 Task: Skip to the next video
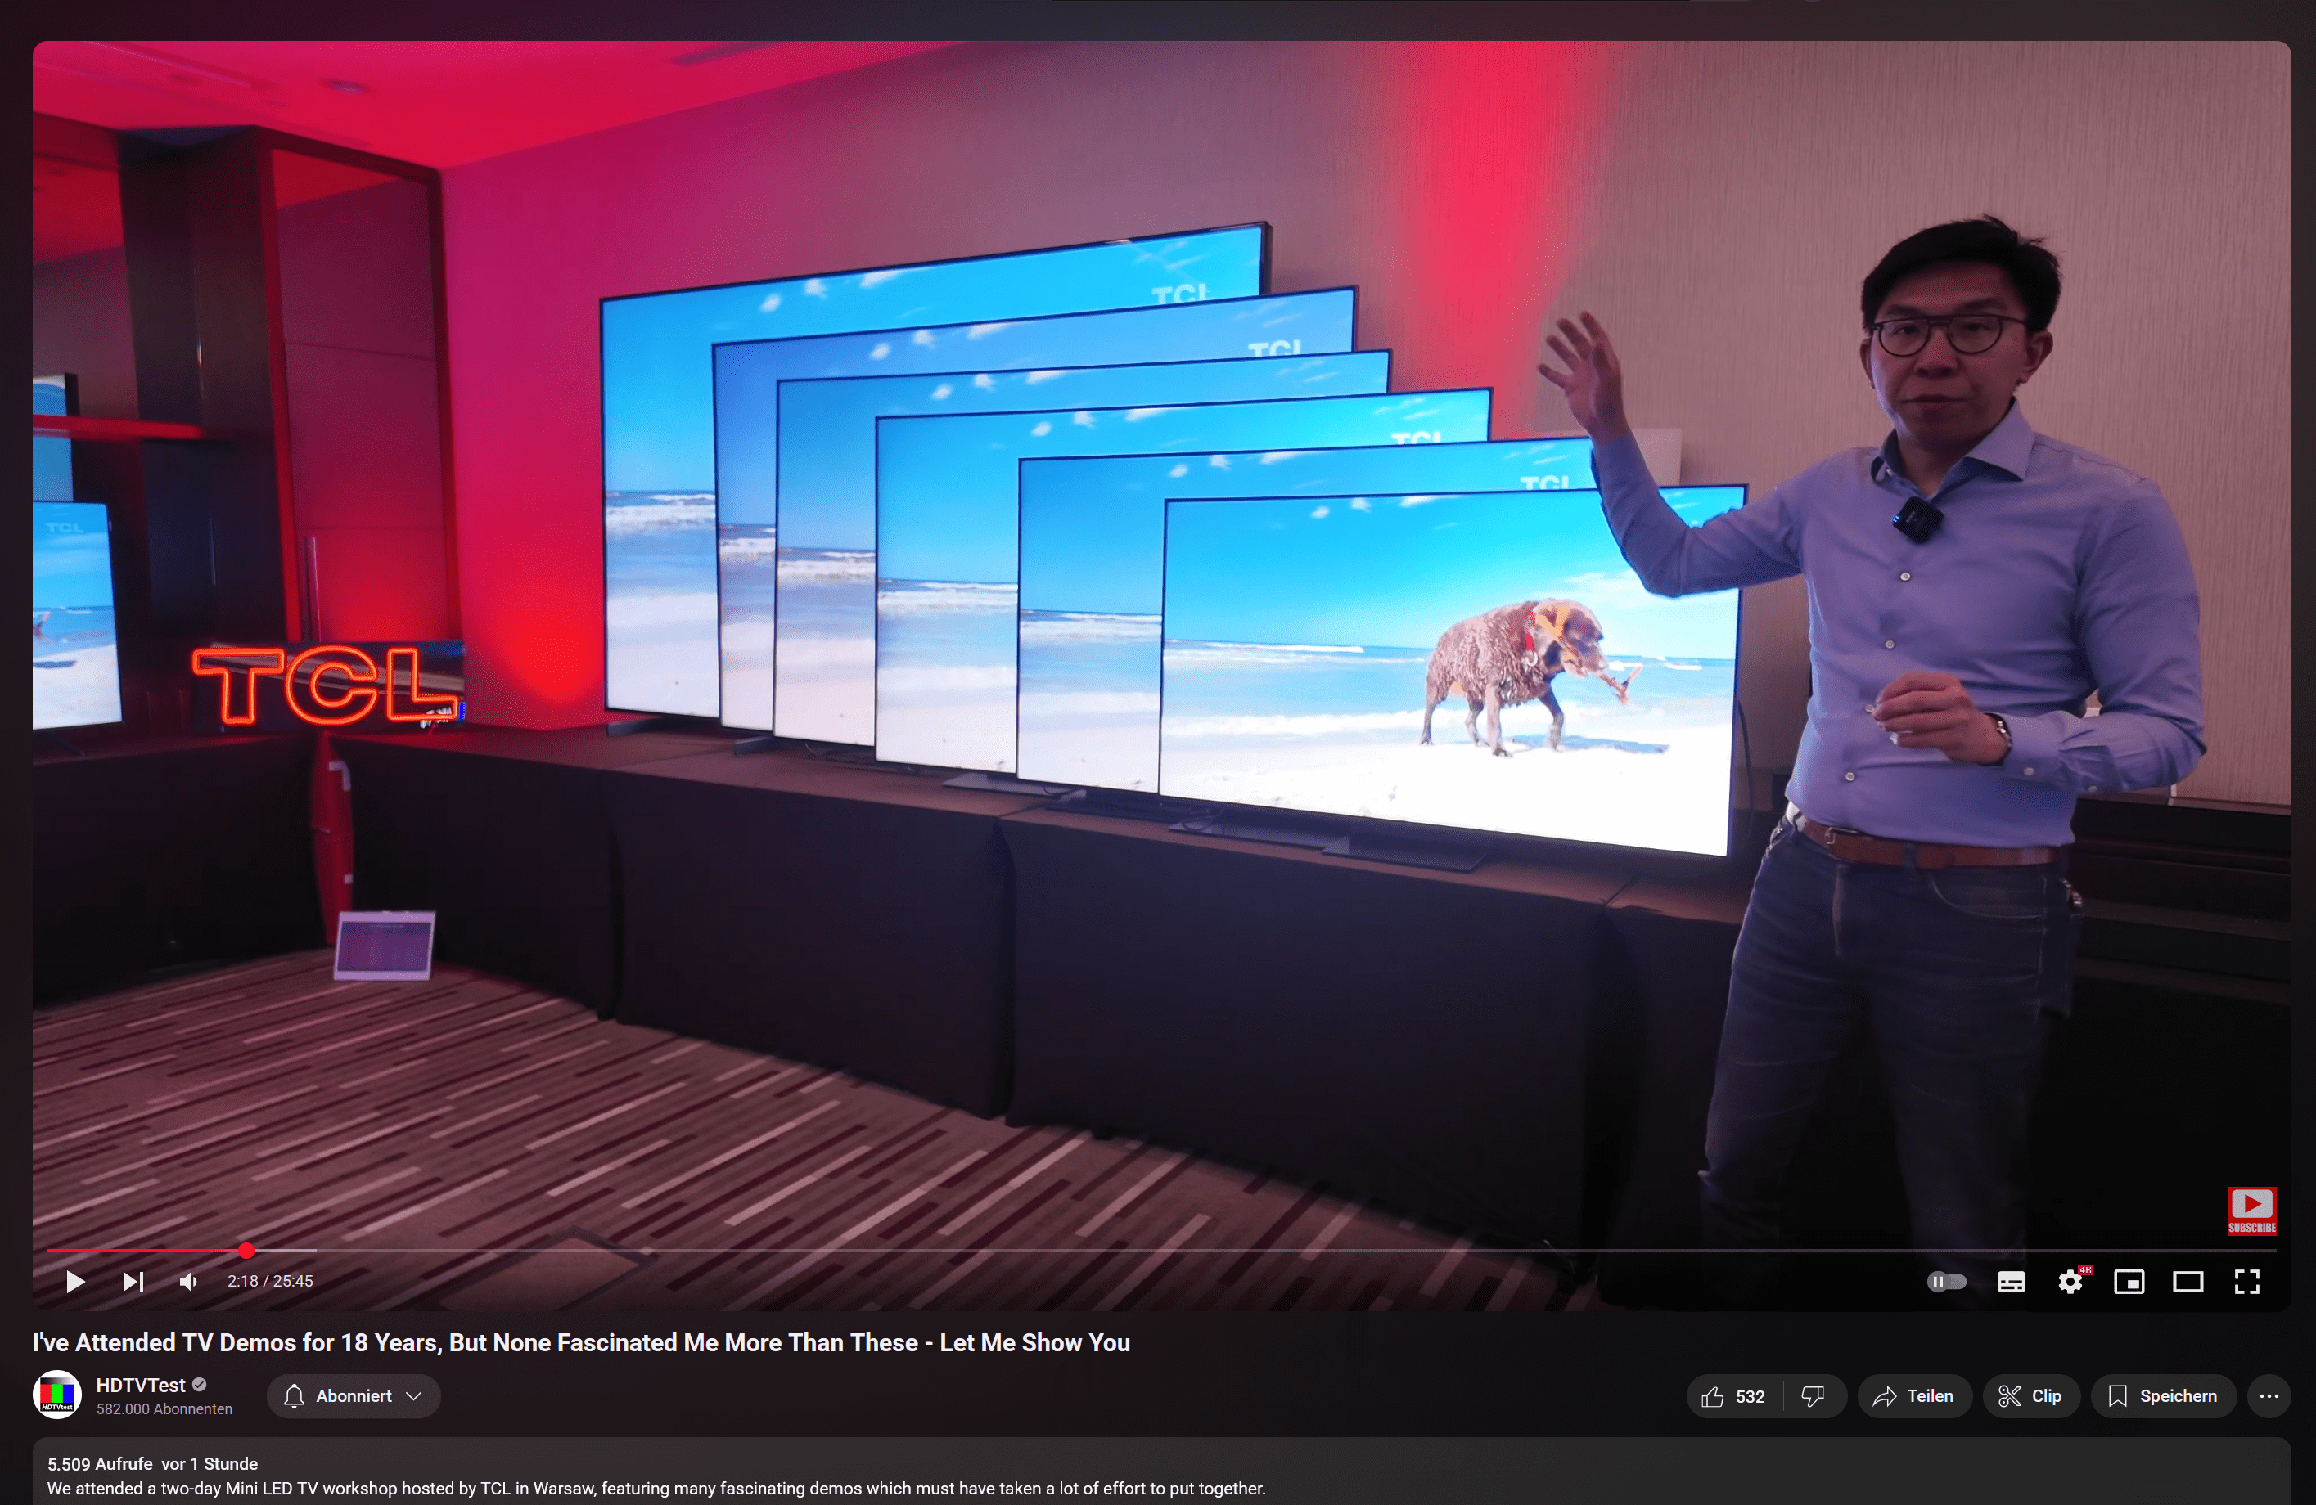(x=133, y=1281)
